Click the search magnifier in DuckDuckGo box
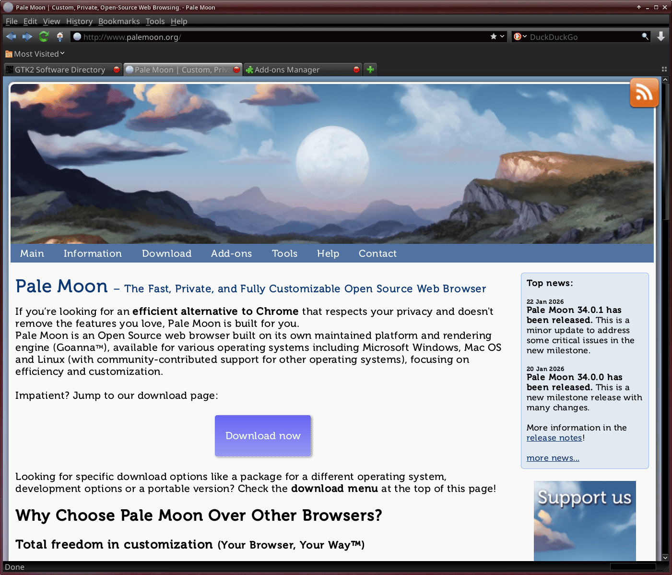This screenshot has height=575, width=672. click(x=645, y=36)
